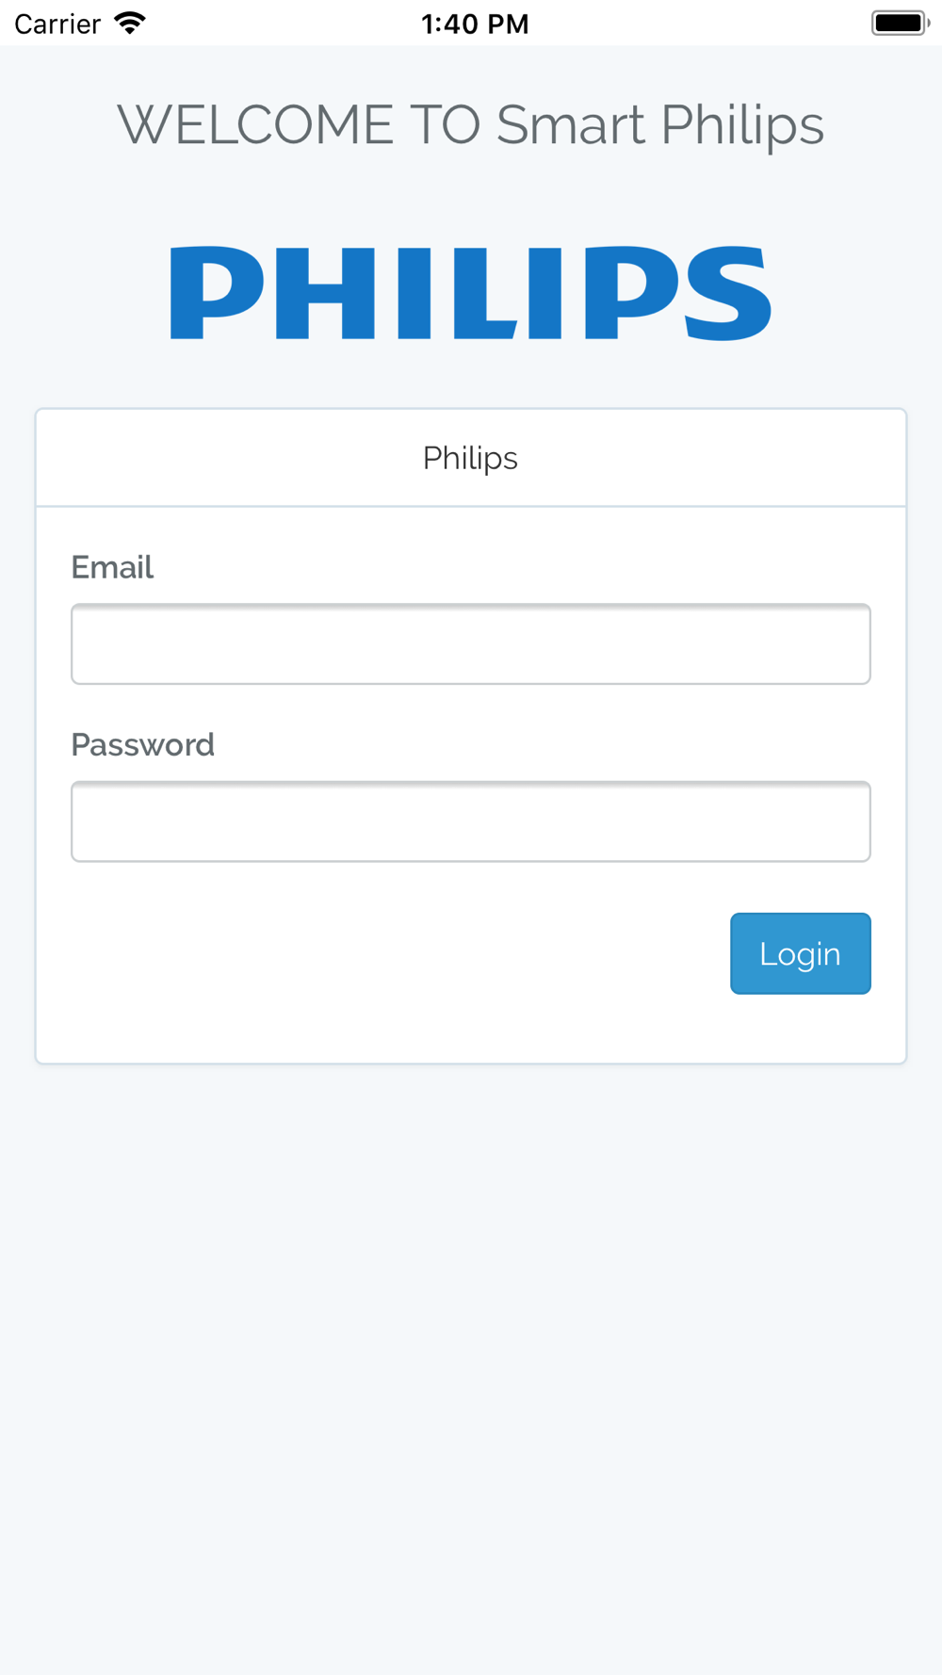
Task: Tap the Wi-Fi icon in status bar
Action: coord(130,23)
